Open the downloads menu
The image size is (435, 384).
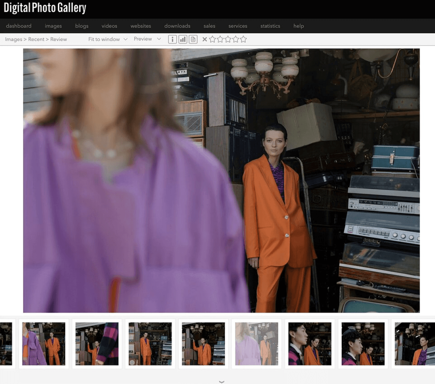pyautogui.click(x=177, y=26)
